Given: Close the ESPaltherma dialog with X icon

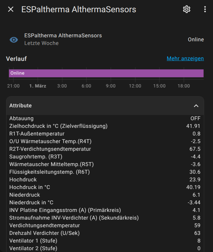Looking at the screenshot, I should click(11, 9).
